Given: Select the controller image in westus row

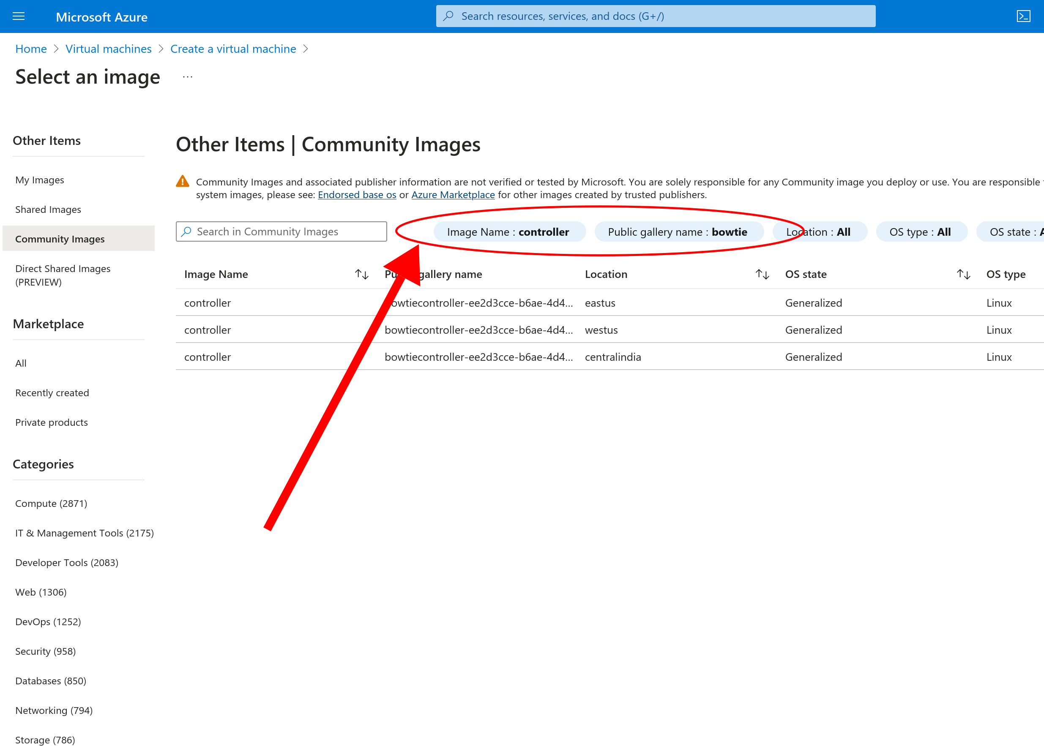Looking at the screenshot, I should click(x=208, y=330).
